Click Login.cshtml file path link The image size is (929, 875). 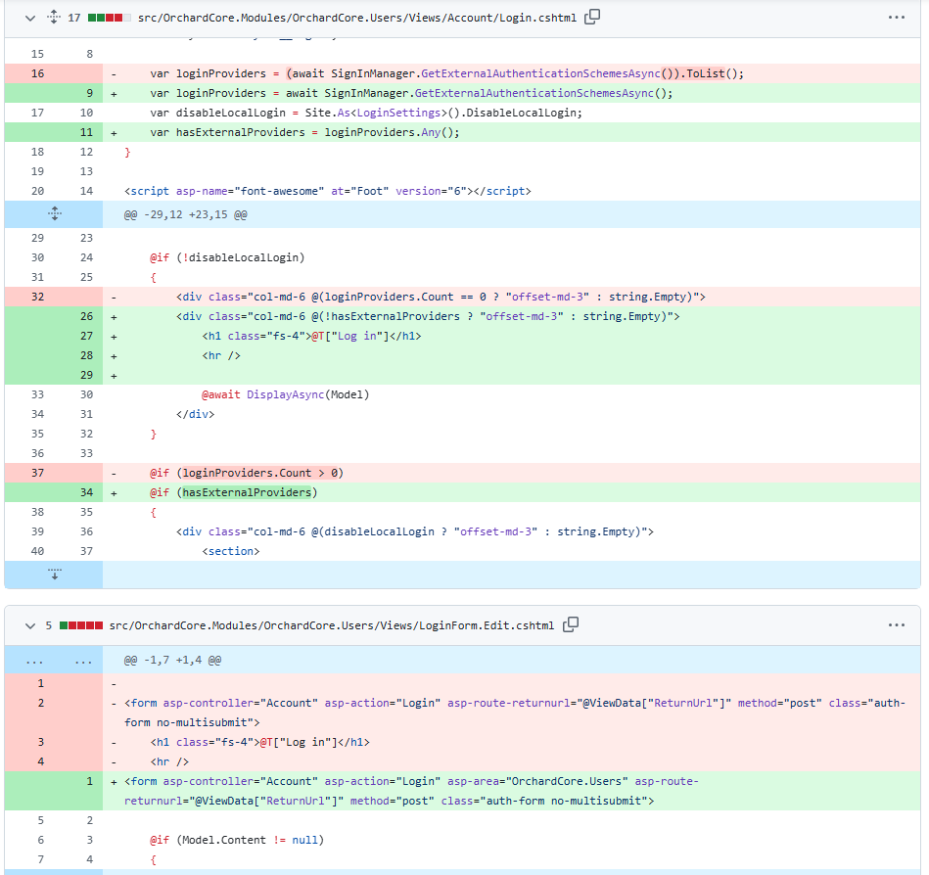coord(357,18)
